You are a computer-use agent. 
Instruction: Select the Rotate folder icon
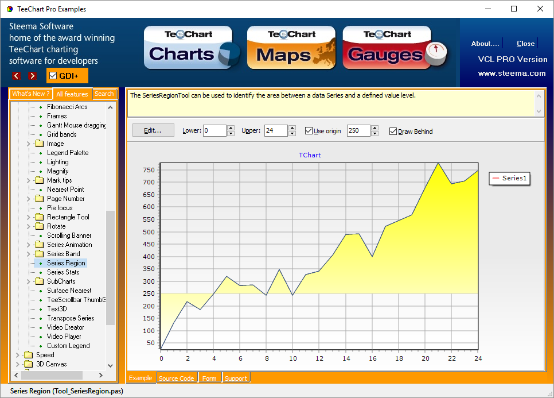39,226
